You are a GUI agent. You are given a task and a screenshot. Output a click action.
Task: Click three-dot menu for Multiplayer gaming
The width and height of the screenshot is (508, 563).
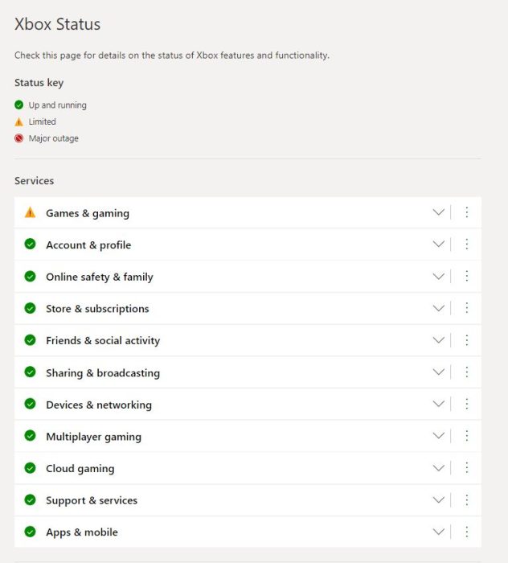click(467, 436)
